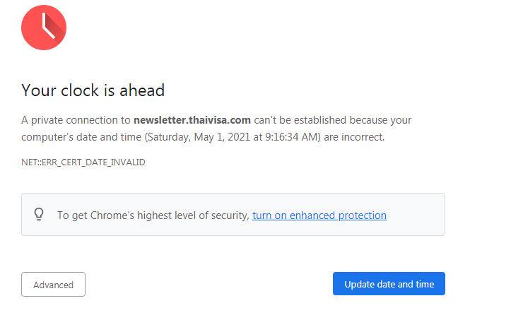Click the word security in tip box

point(230,215)
